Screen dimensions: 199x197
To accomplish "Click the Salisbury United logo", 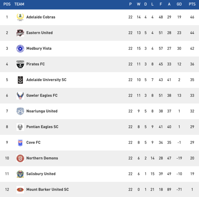I will coord(20,174).
